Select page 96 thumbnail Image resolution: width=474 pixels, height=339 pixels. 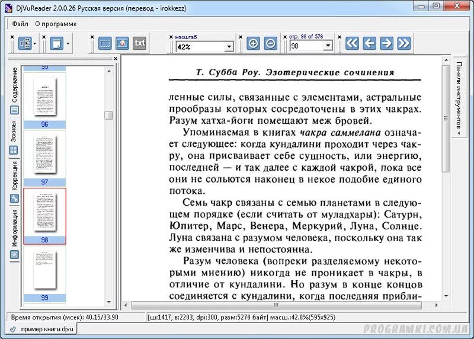point(45,100)
